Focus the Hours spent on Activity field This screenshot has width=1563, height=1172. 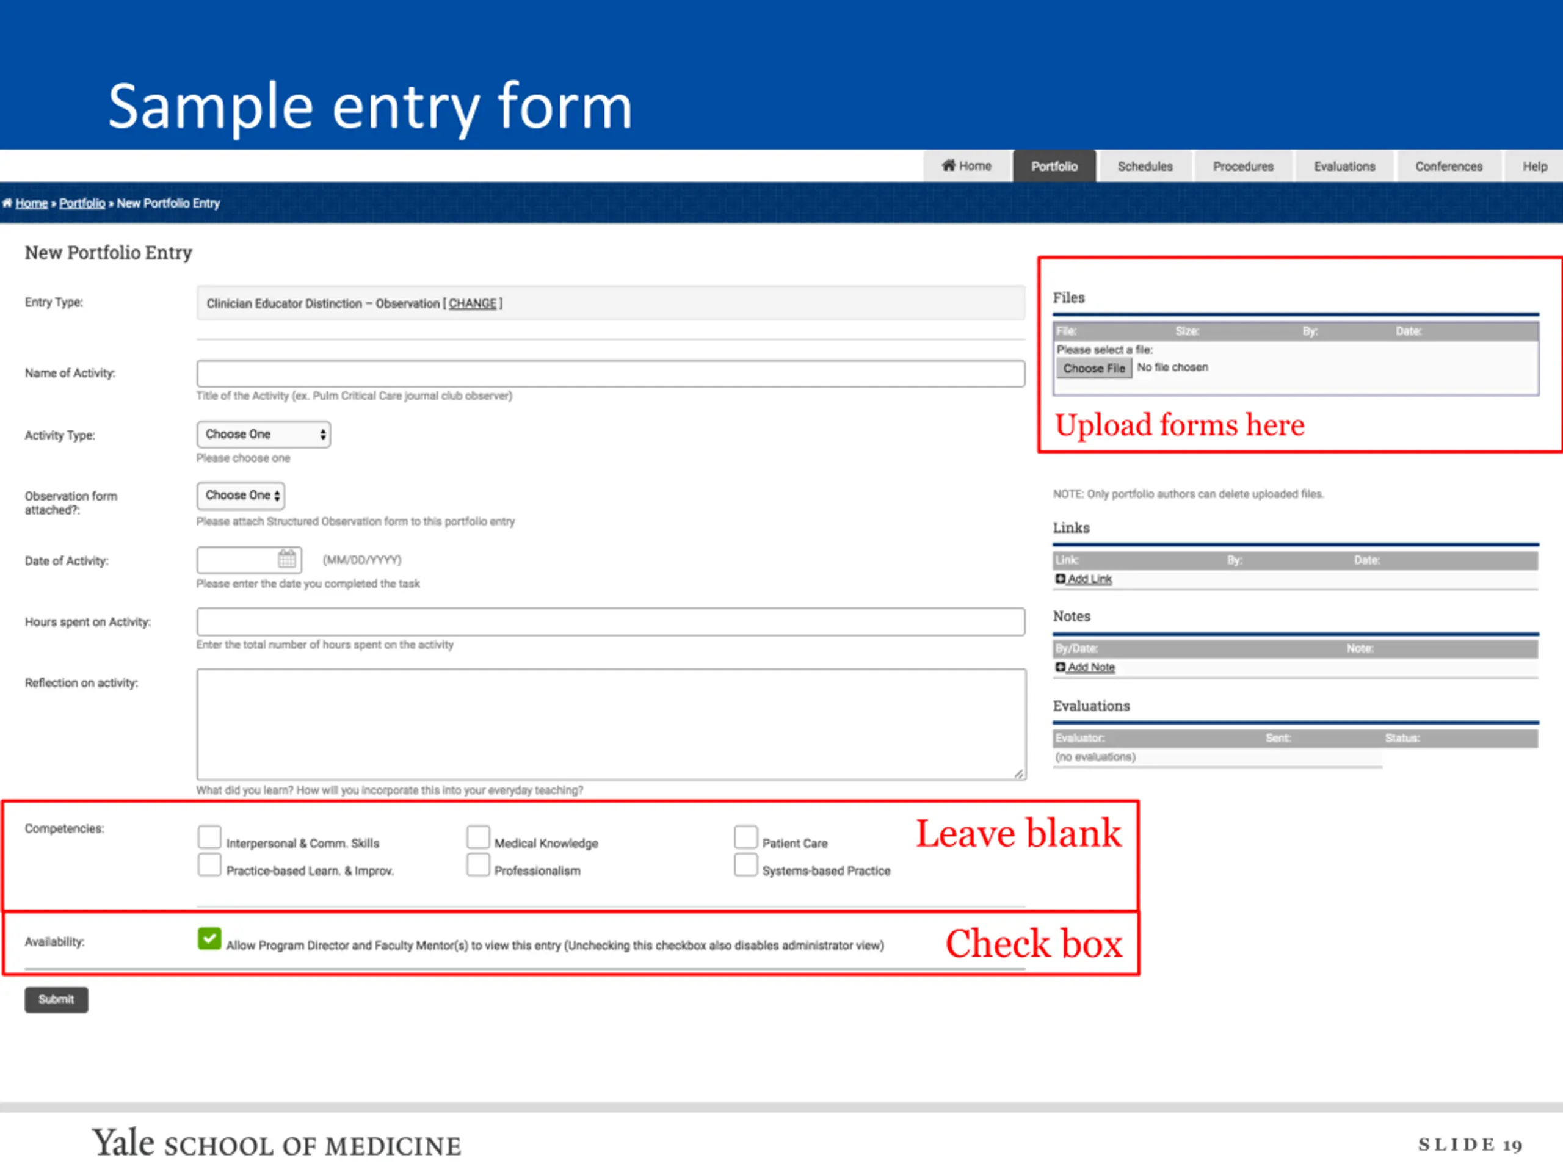[611, 621]
